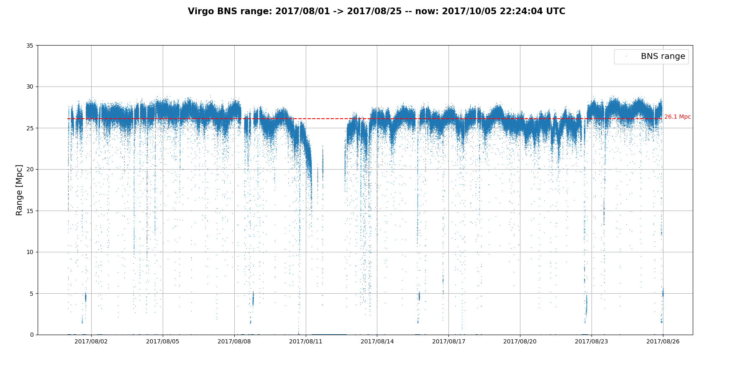Viewport: 753px width, 376px height.
Task: Click the 2017/08/26 date tick label
Action: tap(663, 342)
